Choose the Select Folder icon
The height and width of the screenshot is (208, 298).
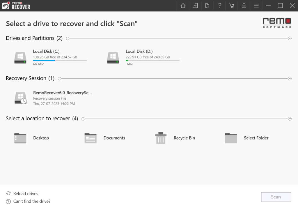pyautogui.click(x=231, y=138)
